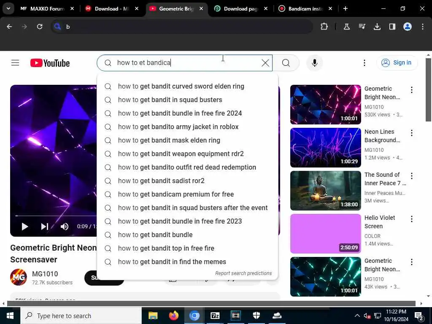Open the browser extensions puzzle icon

(x=324, y=27)
